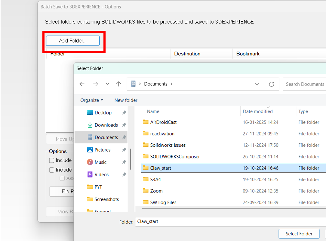Screen dimensions: 326x241
Task: Open the Recent locations chevron dropdown
Action: [x=107, y=84]
